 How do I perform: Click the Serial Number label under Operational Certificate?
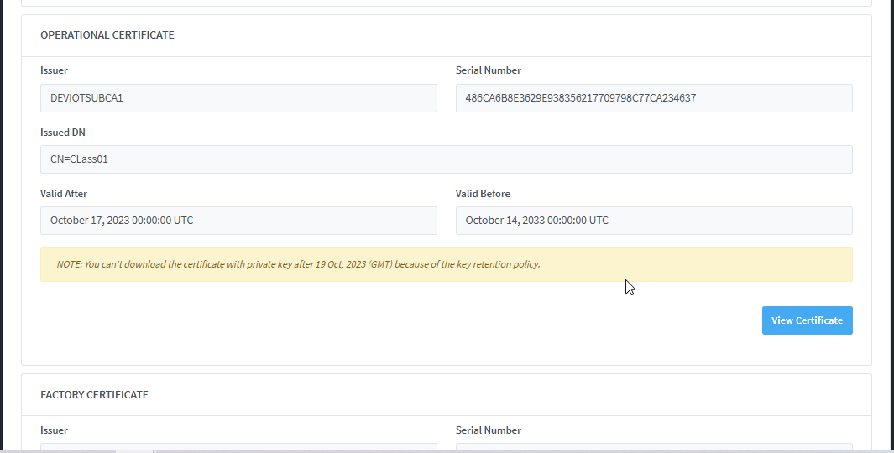488,70
